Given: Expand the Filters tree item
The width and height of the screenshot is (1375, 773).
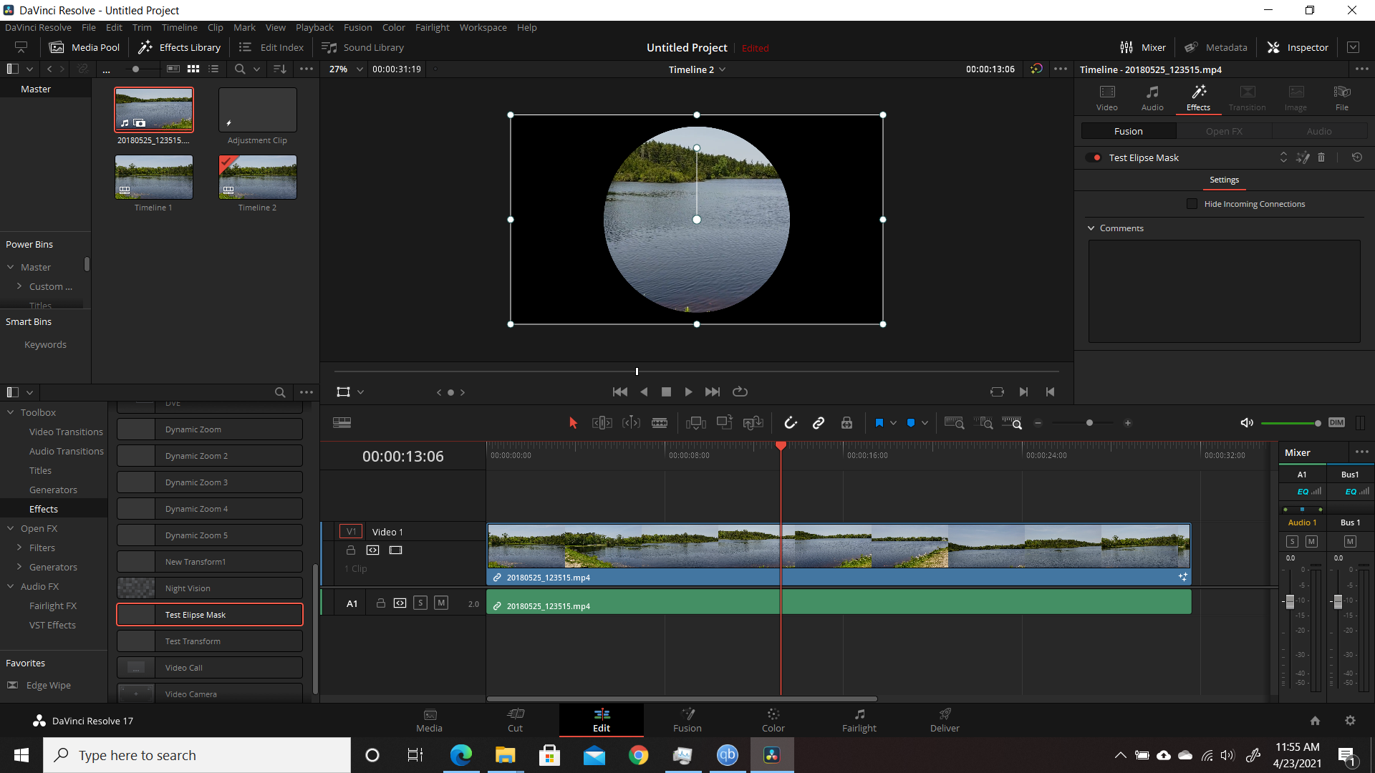Looking at the screenshot, I should [19, 548].
